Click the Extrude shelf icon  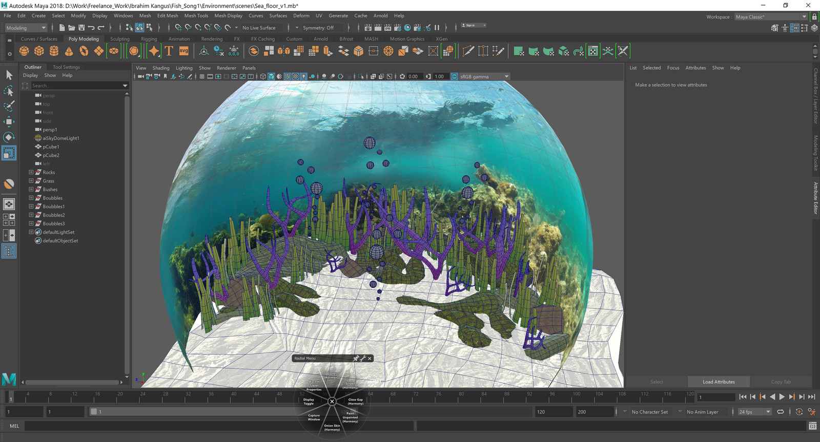(x=329, y=51)
